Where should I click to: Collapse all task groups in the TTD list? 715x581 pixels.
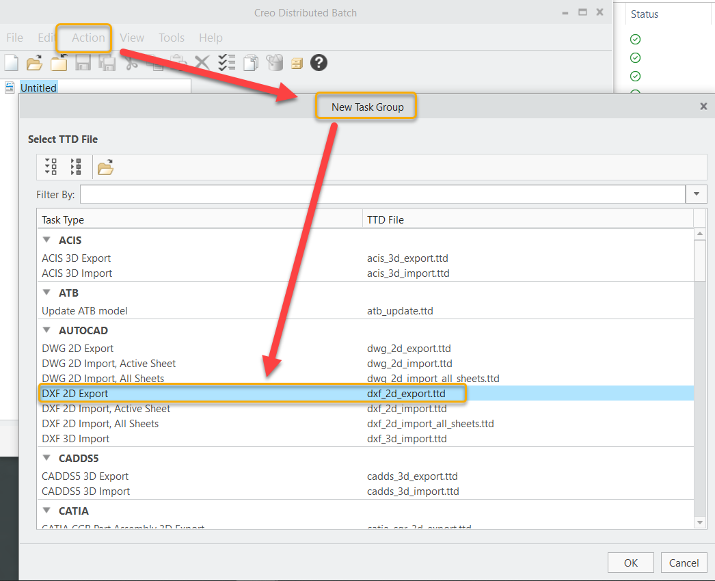pos(75,166)
